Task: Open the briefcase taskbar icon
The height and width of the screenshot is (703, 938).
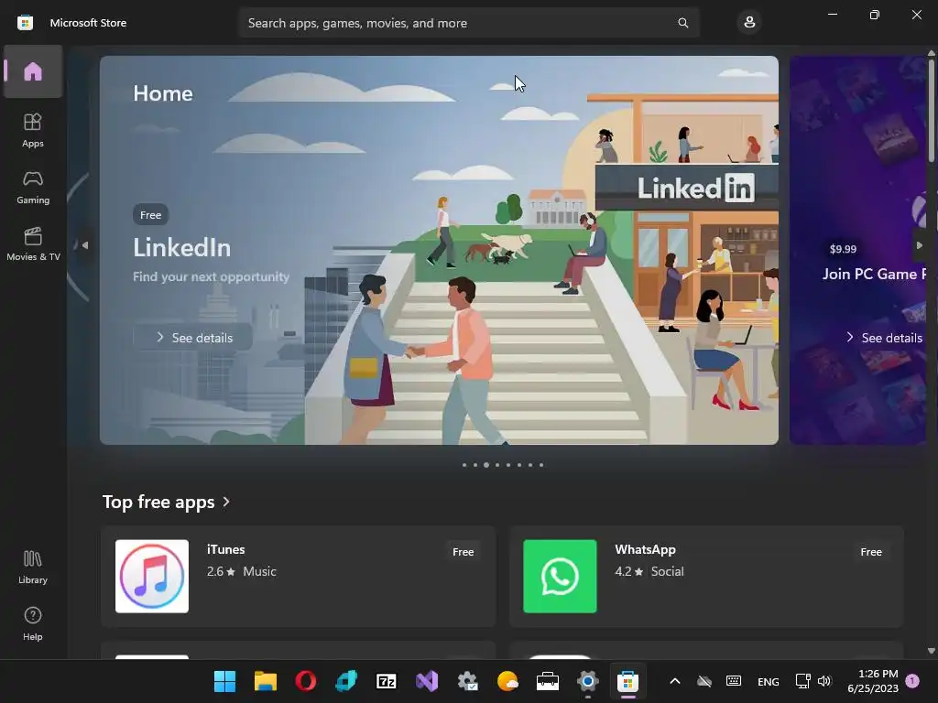Action: (548, 681)
